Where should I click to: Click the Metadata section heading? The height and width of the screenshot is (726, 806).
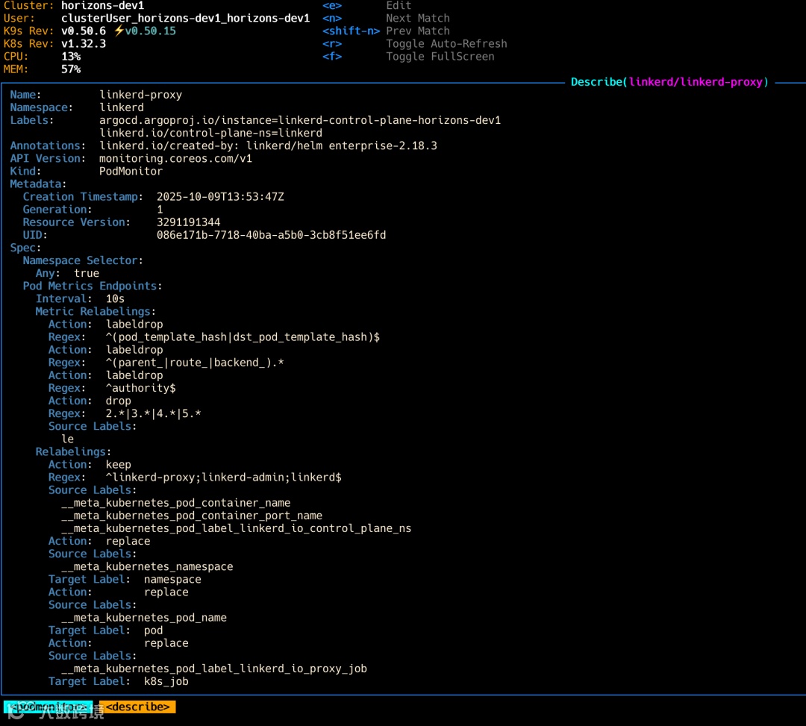[39, 184]
